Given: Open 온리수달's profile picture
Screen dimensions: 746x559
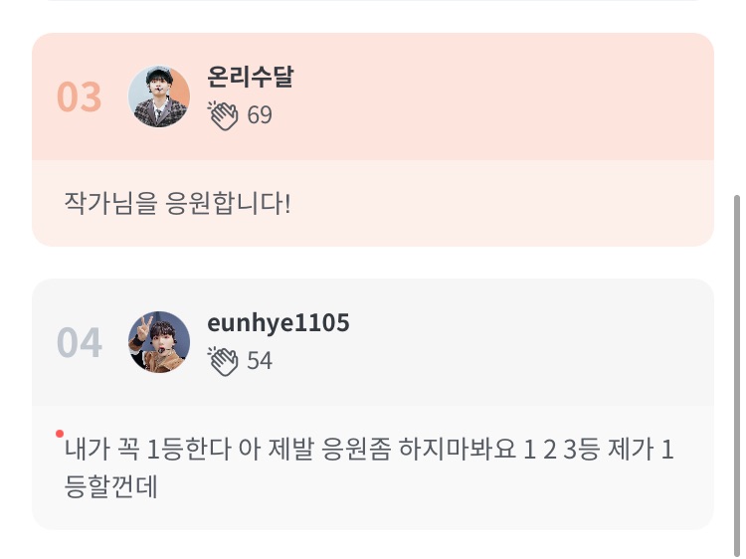Looking at the screenshot, I should pyautogui.click(x=159, y=97).
